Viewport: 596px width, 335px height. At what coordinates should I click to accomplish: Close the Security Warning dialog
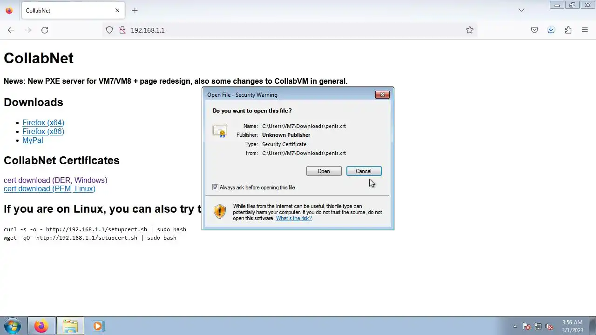click(x=382, y=94)
